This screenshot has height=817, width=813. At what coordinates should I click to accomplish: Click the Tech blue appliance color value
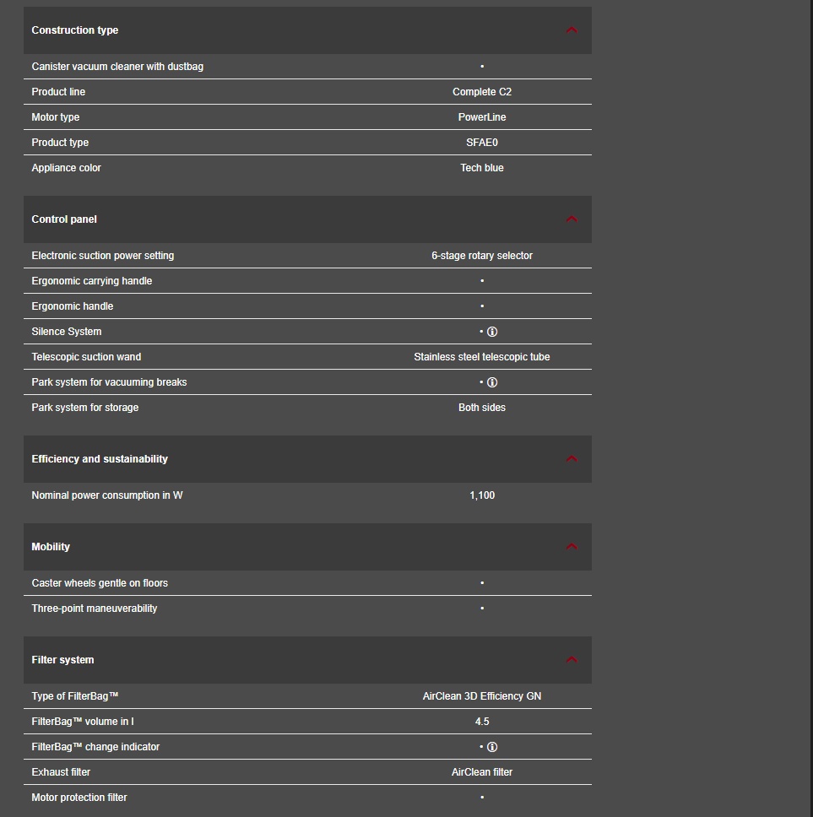(481, 168)
